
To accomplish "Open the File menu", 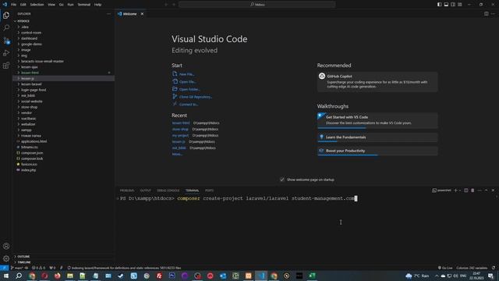I will coord(13,5).
